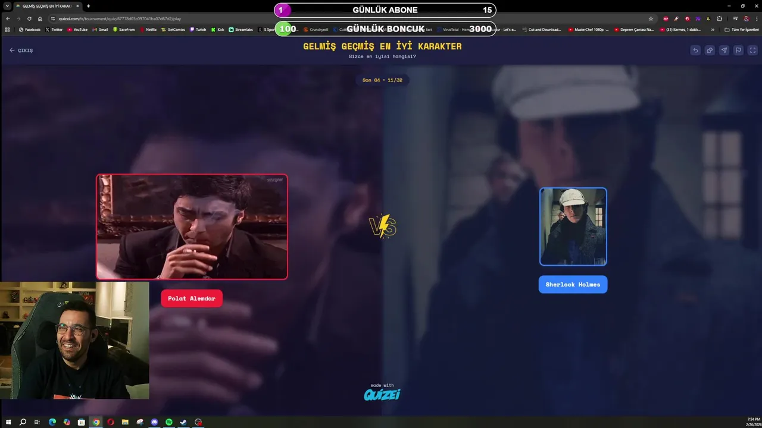Open the AdBlock extension icon
Viewport: 762px width, 428px height.
[666, 18]
